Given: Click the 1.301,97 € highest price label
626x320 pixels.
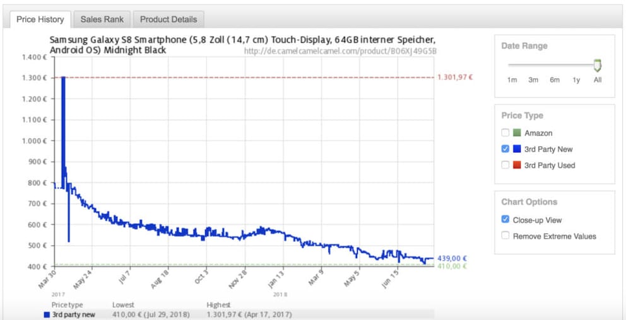Looking at the screenshot, I should pos(455,77).
